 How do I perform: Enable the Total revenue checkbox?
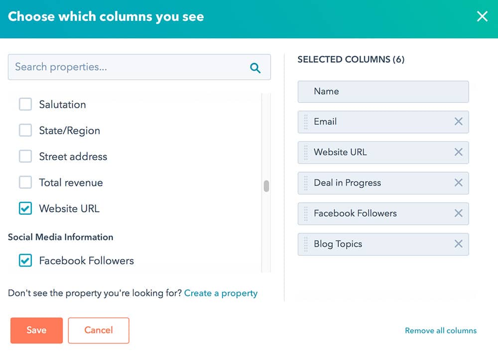coord(25,182)
